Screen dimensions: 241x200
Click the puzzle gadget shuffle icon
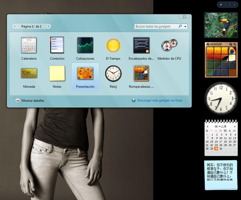[x=235, y=44]
